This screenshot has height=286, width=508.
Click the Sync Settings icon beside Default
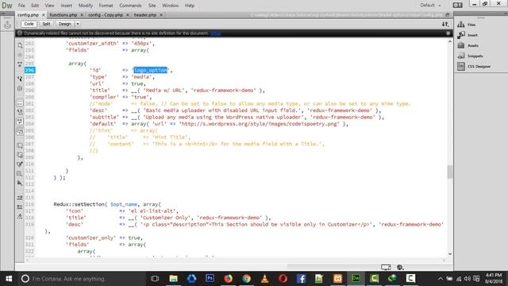[457, 6]
